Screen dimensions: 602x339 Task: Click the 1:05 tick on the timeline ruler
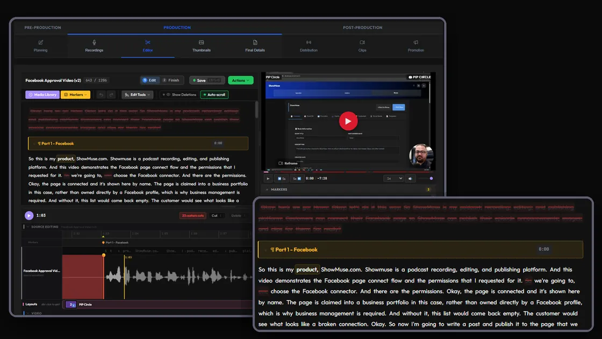(164, 234)
